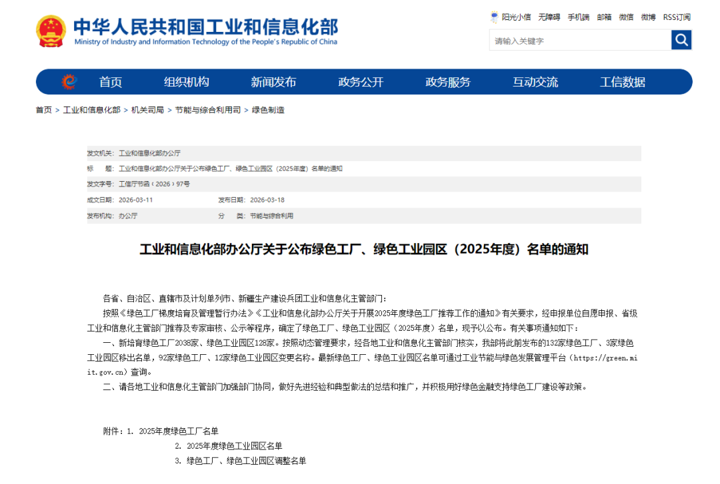Open the RSS订阅 subscription entry

click(677, 17)
